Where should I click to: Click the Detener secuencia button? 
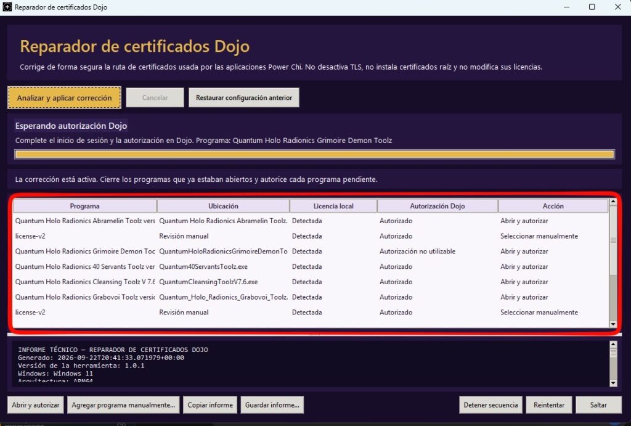491,404
